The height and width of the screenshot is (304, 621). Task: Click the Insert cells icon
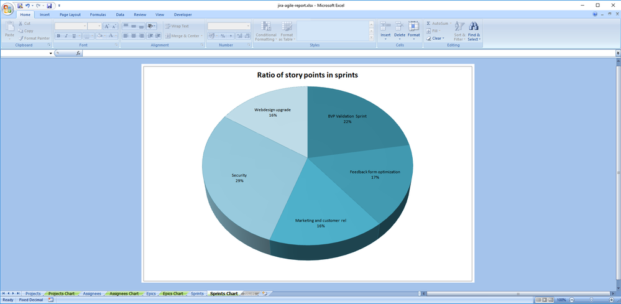click(x=385, y=26)
